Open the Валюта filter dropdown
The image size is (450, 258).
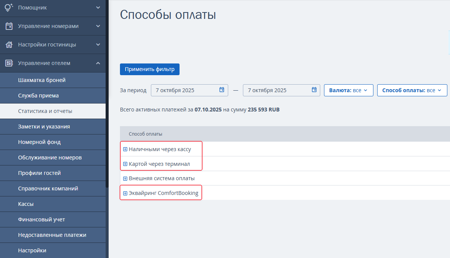click(x=348, y=90)
